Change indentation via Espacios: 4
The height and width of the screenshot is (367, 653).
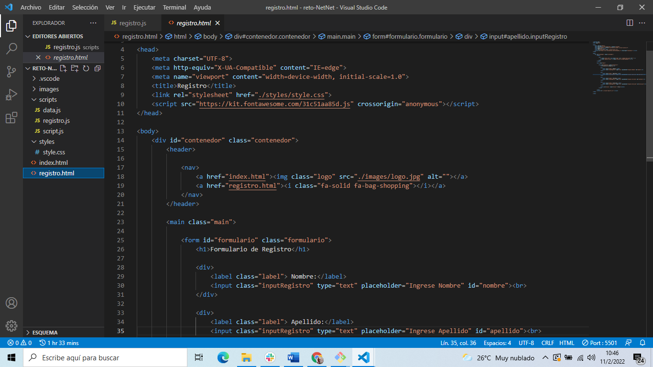(x=497, y=343)
